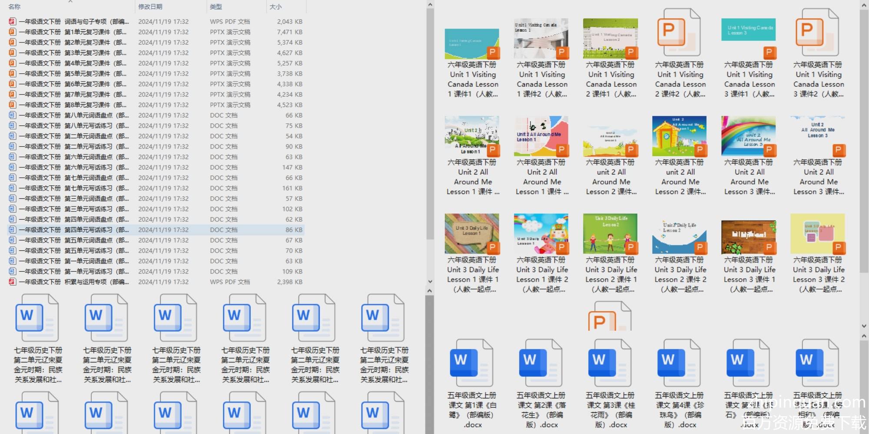
Task: Click file name 第五单元写话练习 in the list
Action: (x=74, y=250)
